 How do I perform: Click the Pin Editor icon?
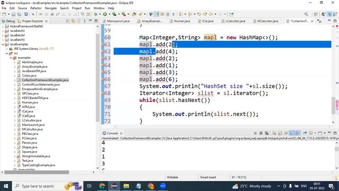coord(231,14)
